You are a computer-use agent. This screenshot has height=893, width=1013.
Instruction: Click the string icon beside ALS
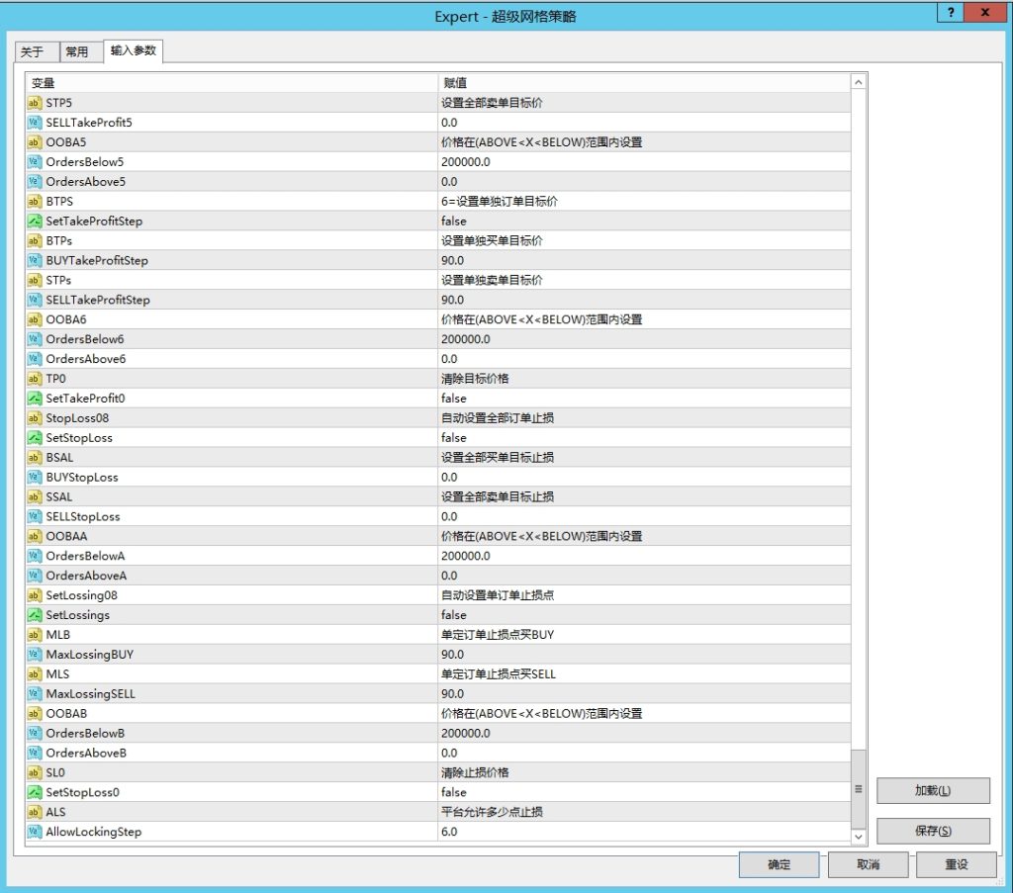[x=35, y=812]
